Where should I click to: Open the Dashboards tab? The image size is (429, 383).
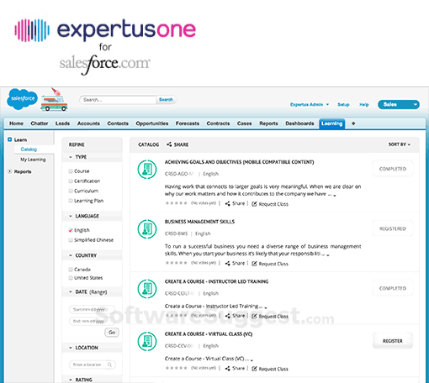coord(299,123)
